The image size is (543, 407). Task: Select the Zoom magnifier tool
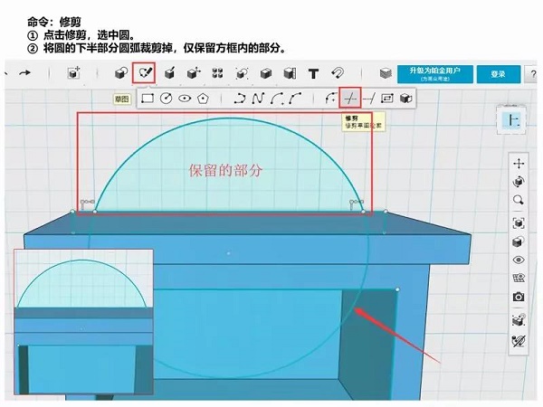point(519,200)
